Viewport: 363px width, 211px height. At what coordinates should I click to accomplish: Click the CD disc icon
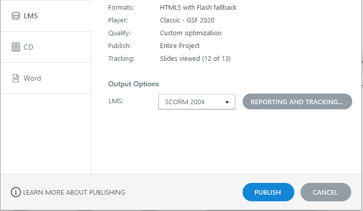tap(16, 47)
